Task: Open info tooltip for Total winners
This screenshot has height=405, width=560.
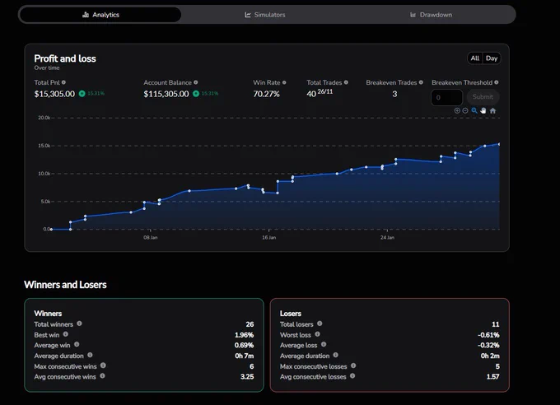Action: coord(79,324)
